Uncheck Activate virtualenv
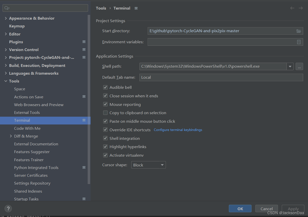The height and width of the screenshot is (217, 308). 105,155
